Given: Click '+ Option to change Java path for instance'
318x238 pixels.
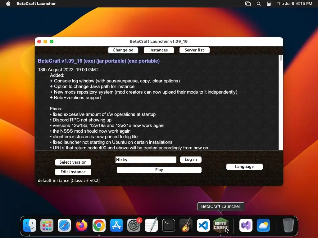Looking at the screenshot, I should (x=92, y=86).
